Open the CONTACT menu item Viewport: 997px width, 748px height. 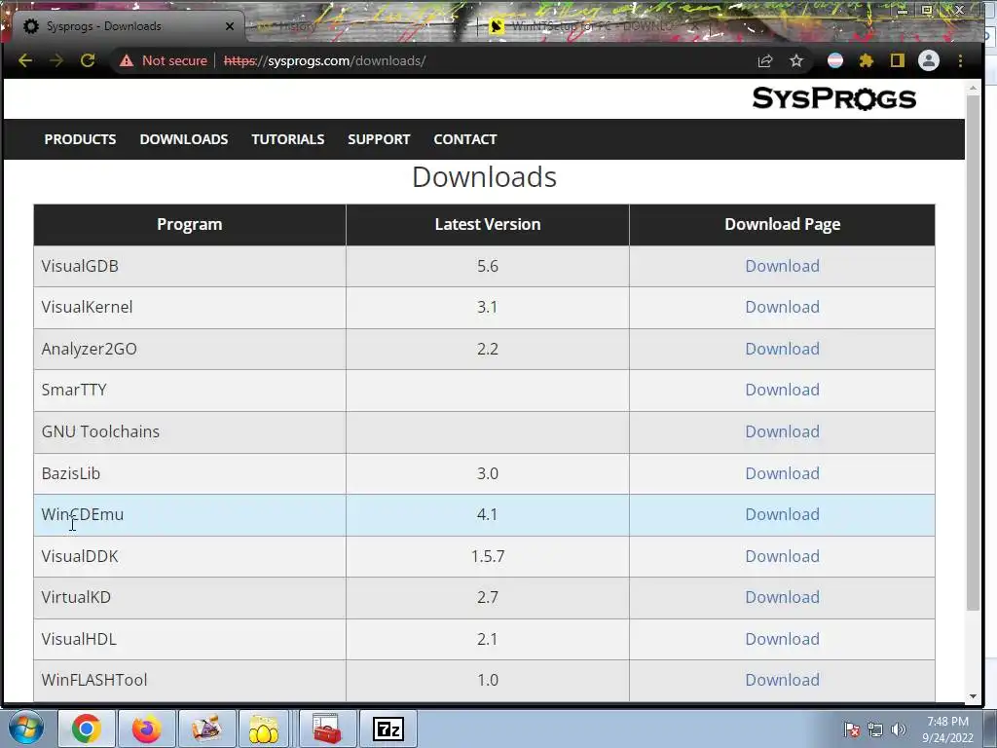pos(464,139)
